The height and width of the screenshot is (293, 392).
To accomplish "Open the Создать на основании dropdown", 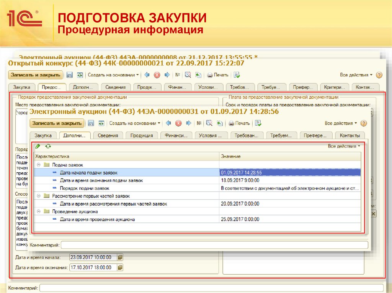I will (x=133, y=123).
